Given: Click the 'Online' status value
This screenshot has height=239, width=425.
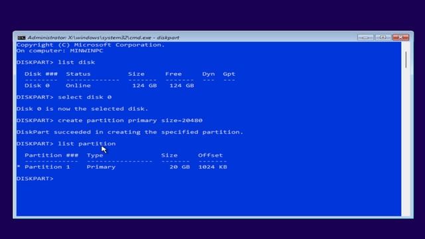Looking at the screenshot, I should [78, 86].
